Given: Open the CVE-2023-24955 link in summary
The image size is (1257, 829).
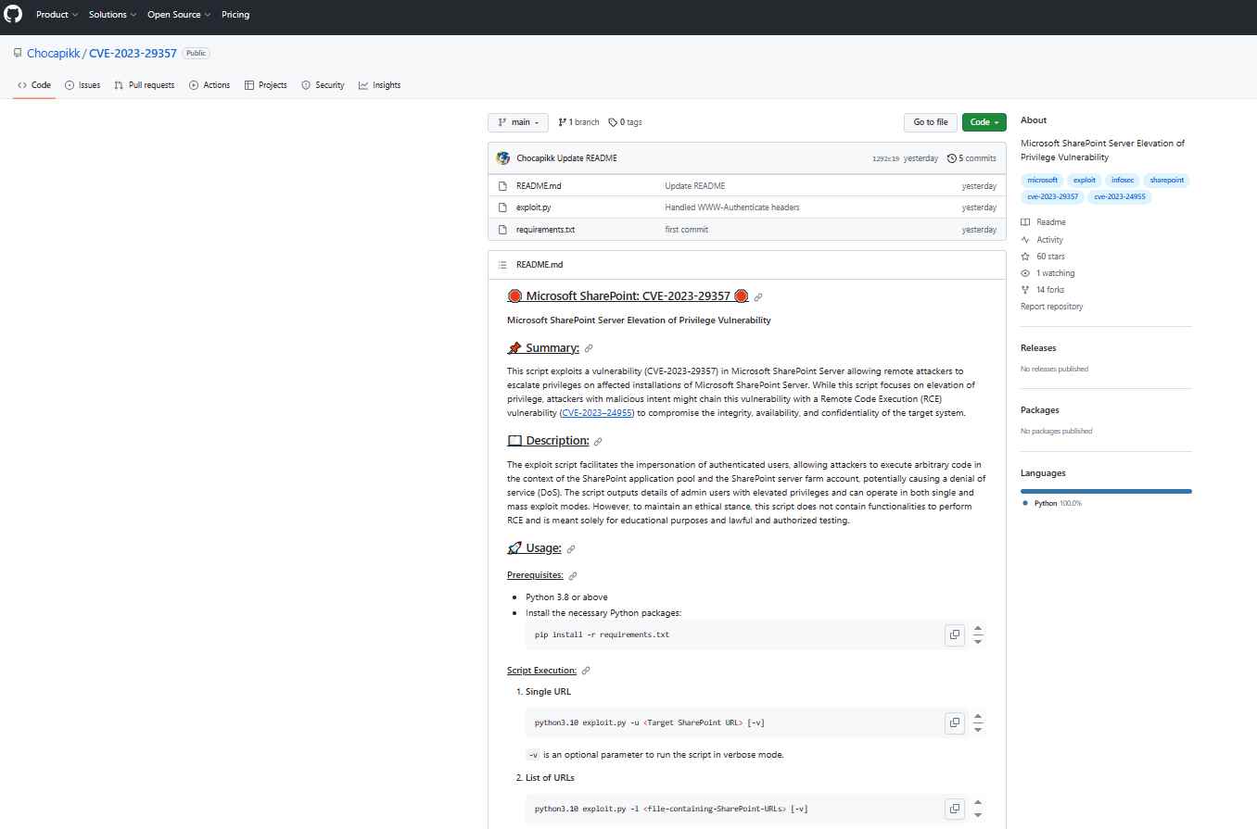Looking at the screenshot, I should pyautogui.click(x=596, y=413).
